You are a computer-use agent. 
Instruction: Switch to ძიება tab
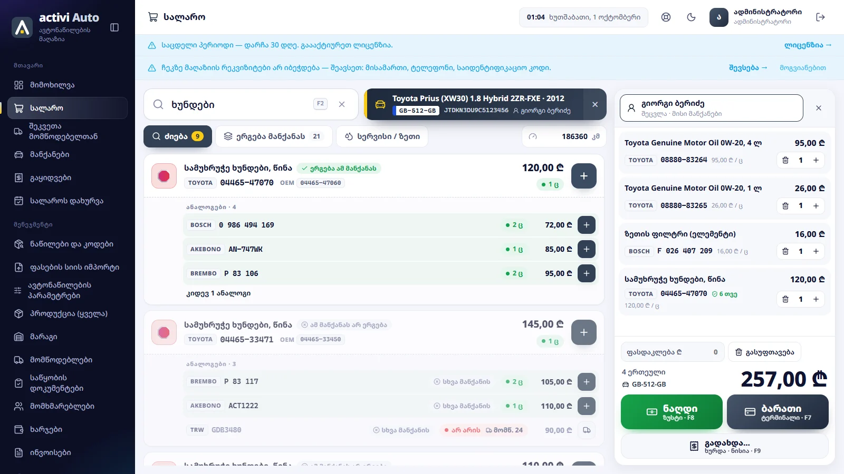(178, 136)
